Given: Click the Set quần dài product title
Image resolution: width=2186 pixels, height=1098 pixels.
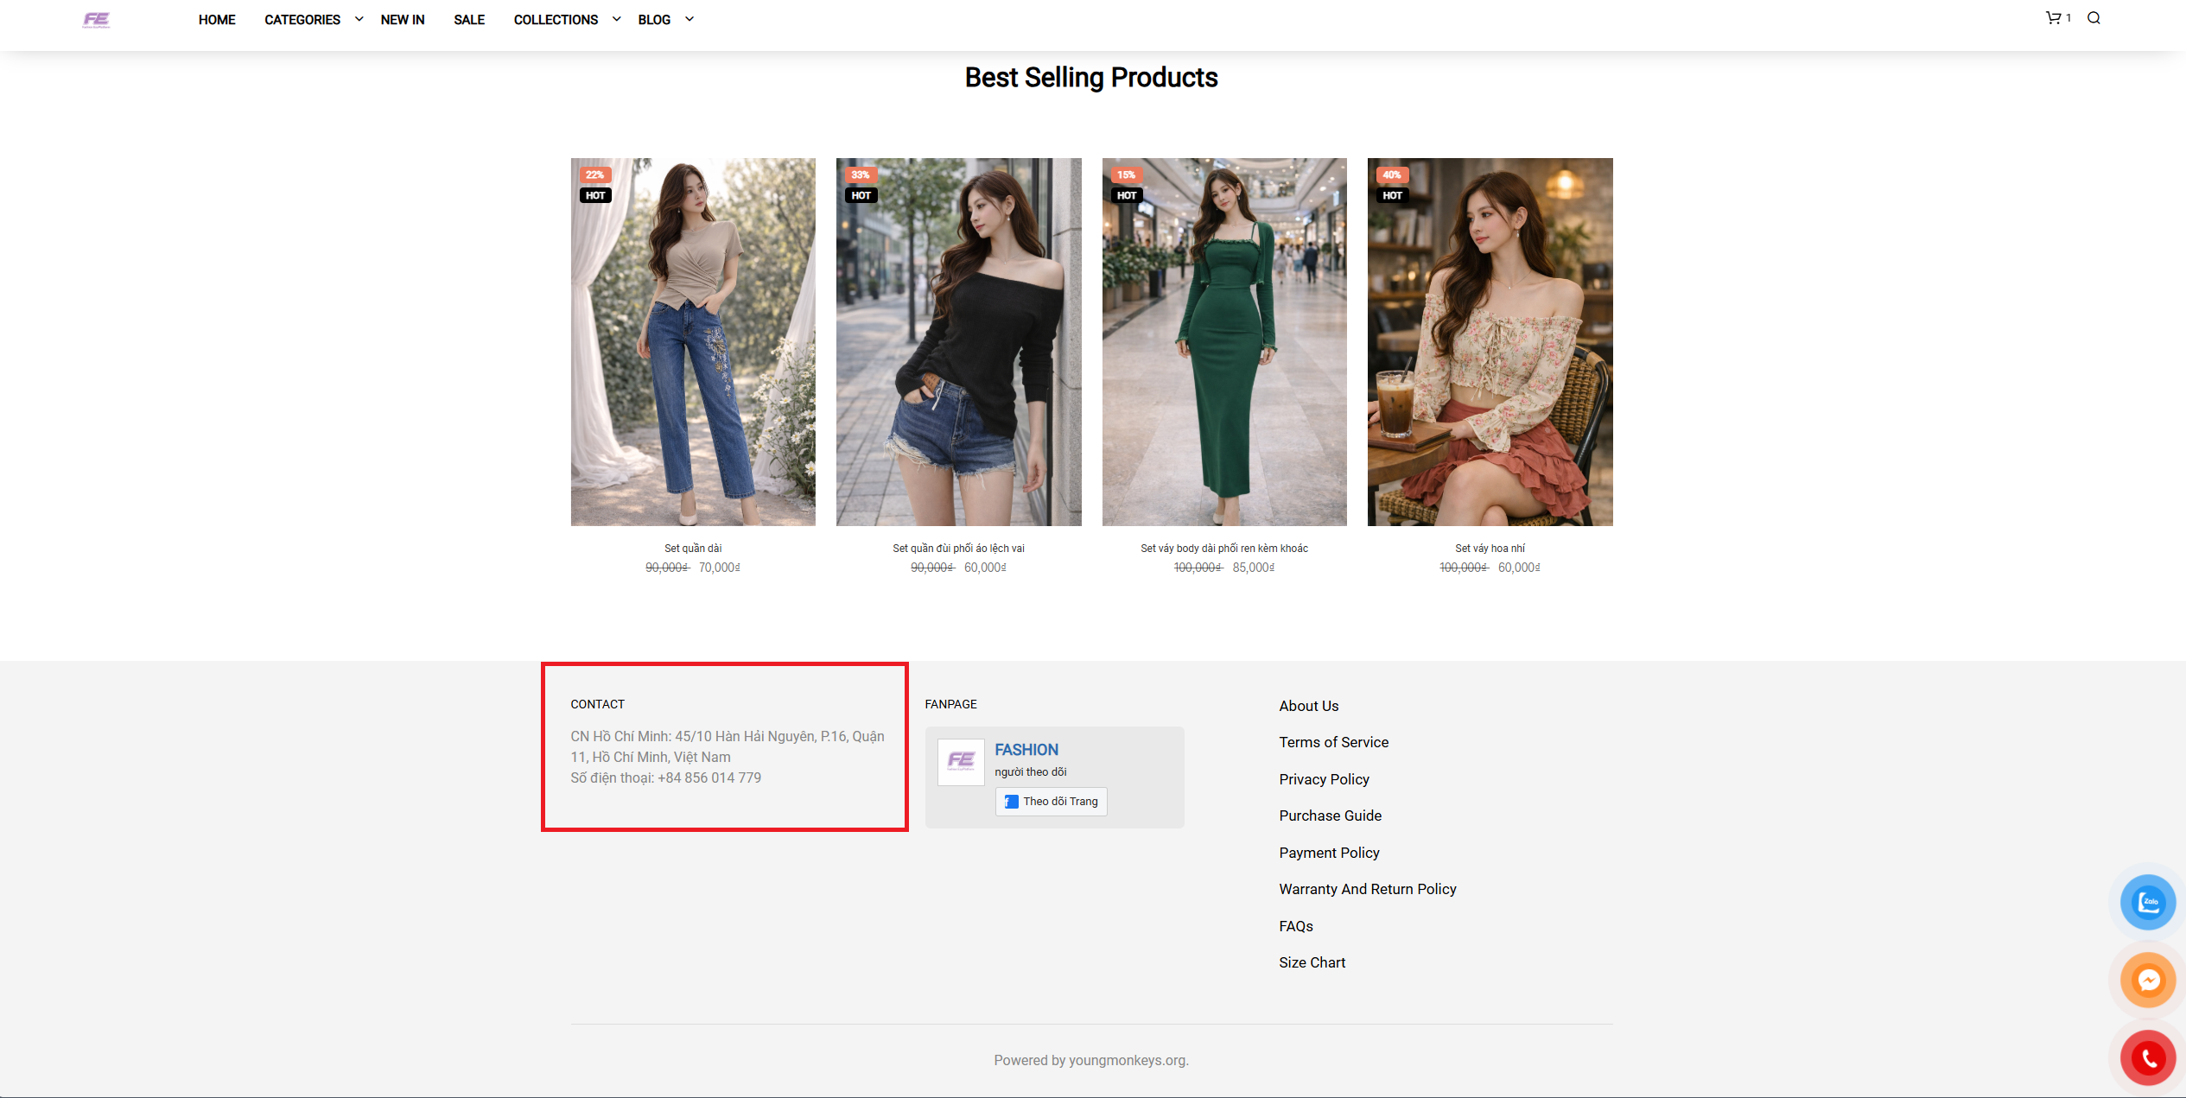Looking at the screenshot, I should pyautogui.click(x=692, y=549).
